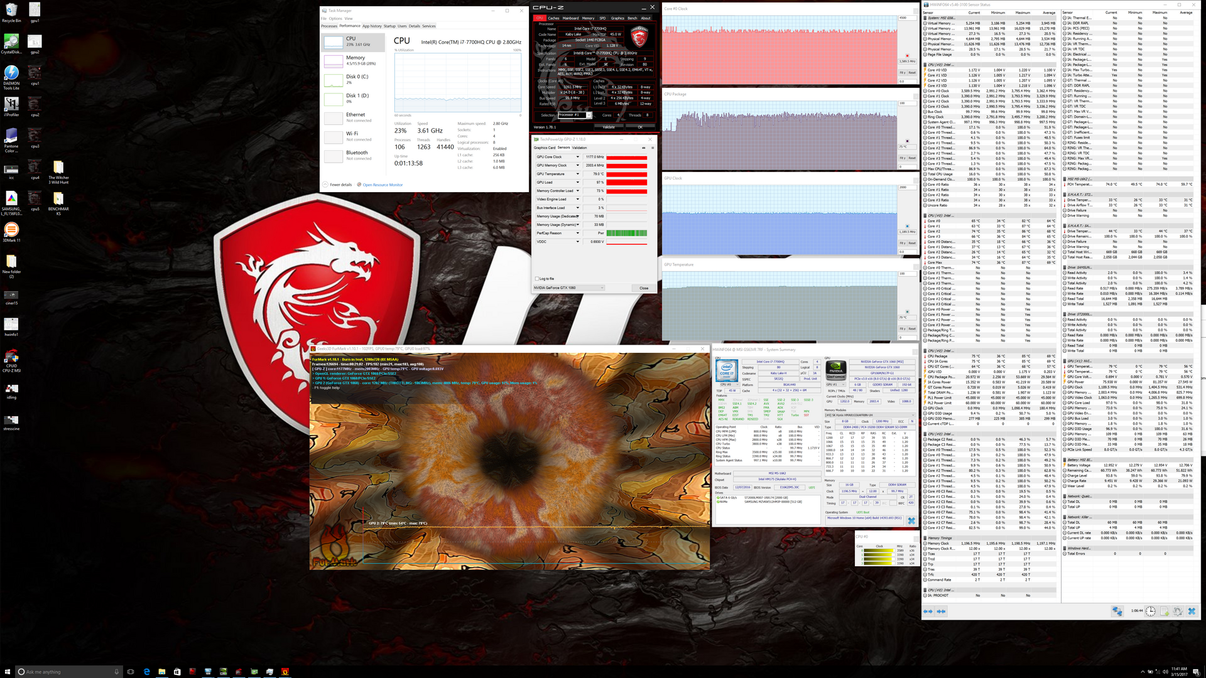Open Task Manager Processes tab
Viewport: 1206px width, 678px height.
point(329,26)
